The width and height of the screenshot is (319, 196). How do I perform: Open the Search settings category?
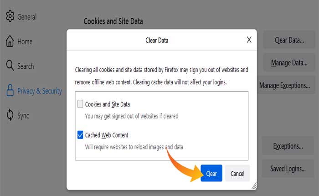[x=26, y=66]
